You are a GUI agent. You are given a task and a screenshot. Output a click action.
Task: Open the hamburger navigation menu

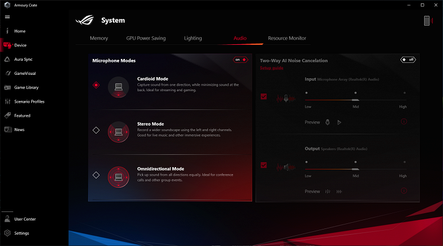pyautogui.click(x=7, y=17)
